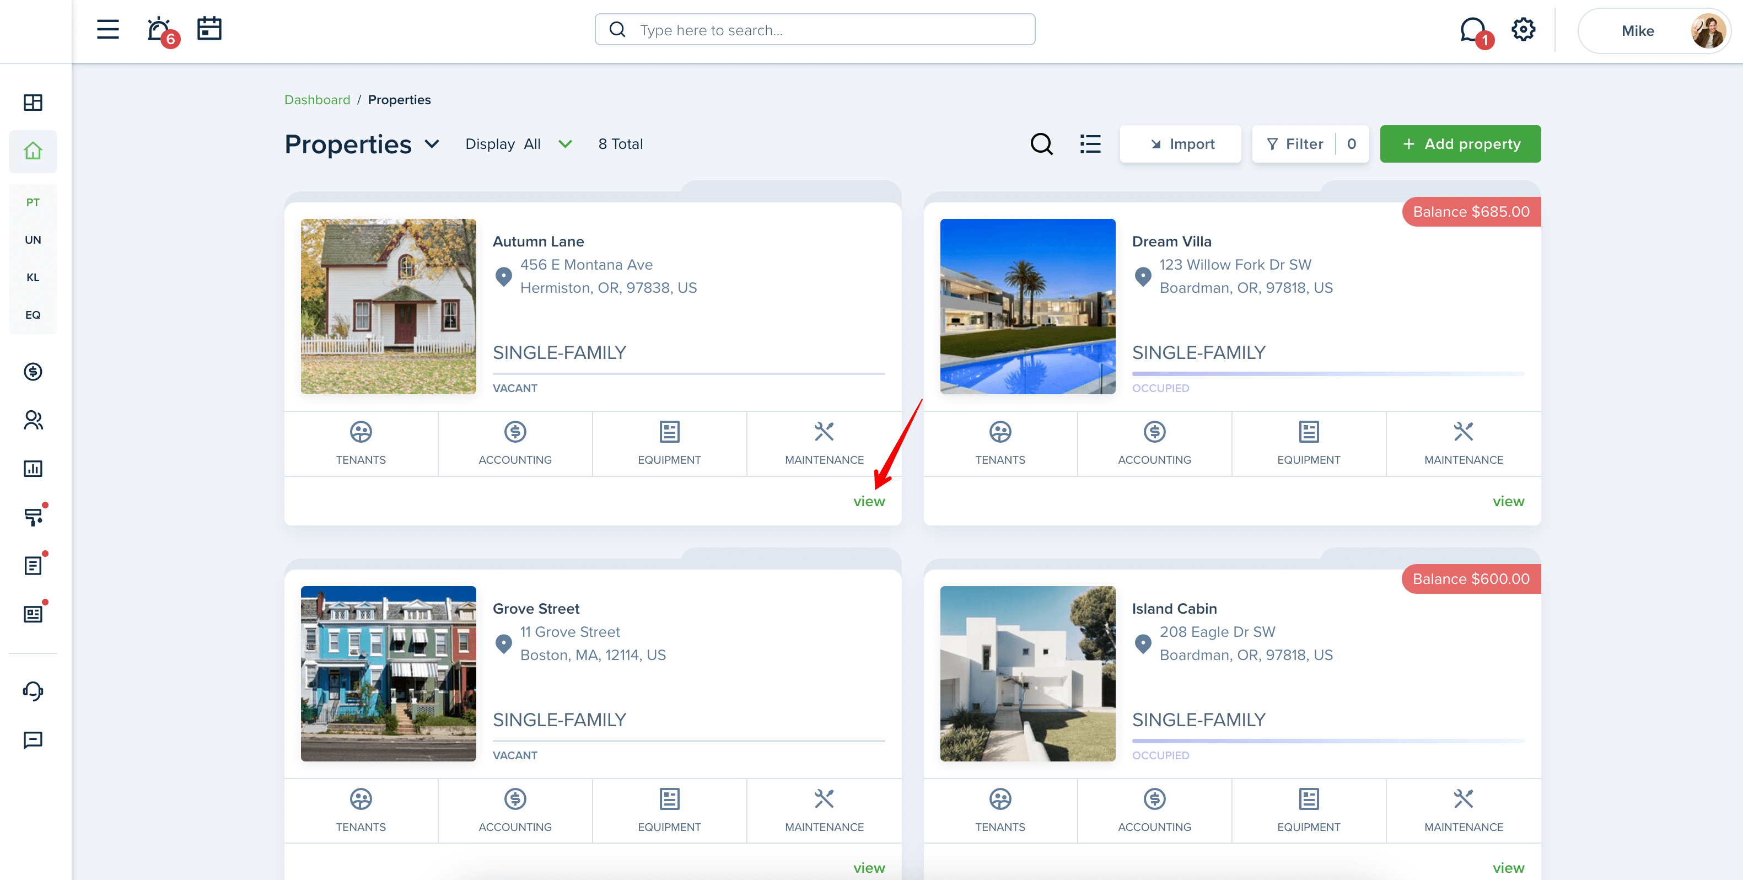This screenshot has height=880, width=1743.
Task: Open Accounting for Autumn Lane
Action: 515,443
